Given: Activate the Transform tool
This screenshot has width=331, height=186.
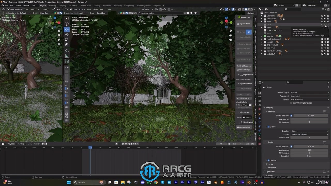Looking at the screenshot, I should point(67,45).
